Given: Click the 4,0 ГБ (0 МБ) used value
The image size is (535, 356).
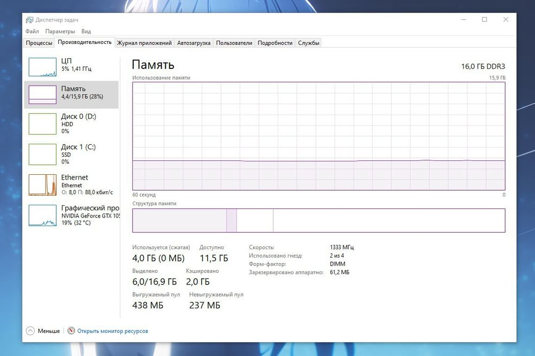Looking at the screenshot, I should point(158,258).
